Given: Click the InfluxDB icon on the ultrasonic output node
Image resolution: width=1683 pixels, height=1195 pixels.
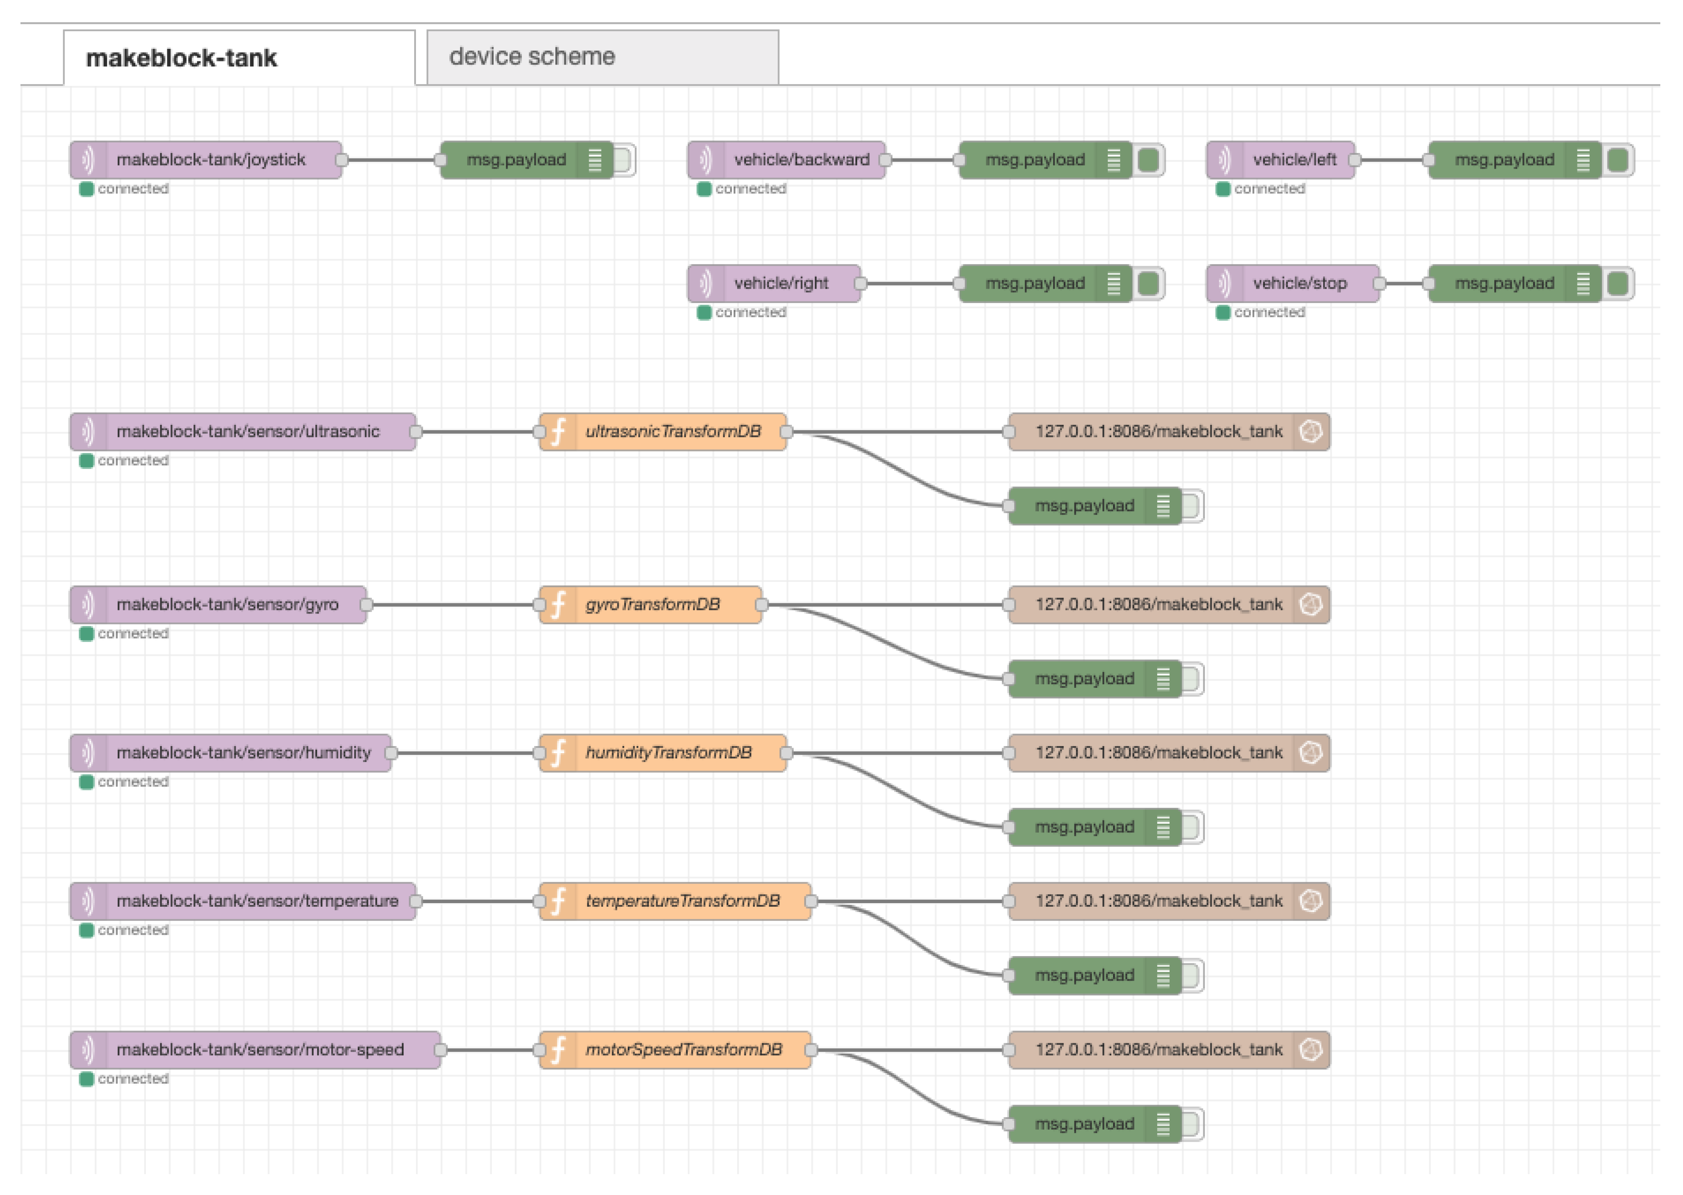Looking at the screenshot, I should (1311, 432).
